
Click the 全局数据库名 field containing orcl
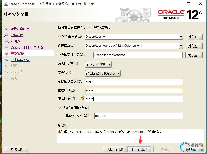pos(134,82)
